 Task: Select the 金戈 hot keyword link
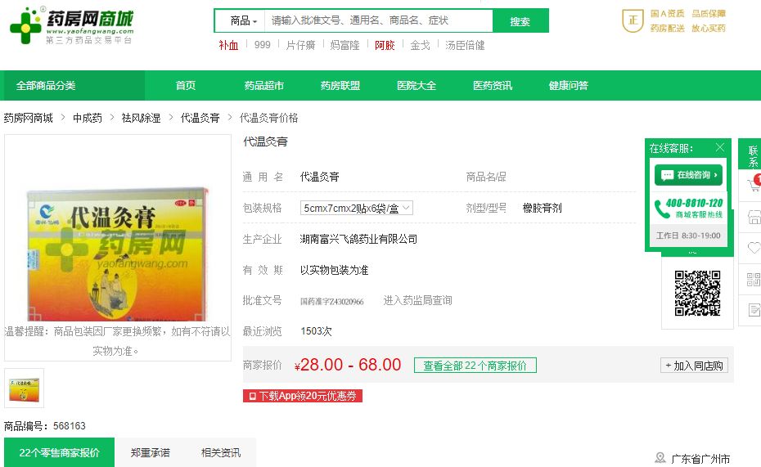coord(421,45)
